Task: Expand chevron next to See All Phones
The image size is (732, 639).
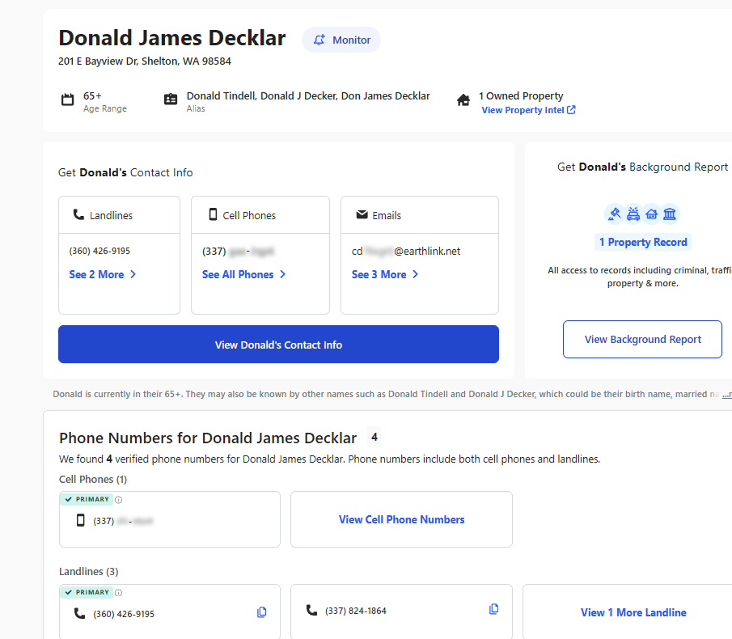Action: point(282,274)
